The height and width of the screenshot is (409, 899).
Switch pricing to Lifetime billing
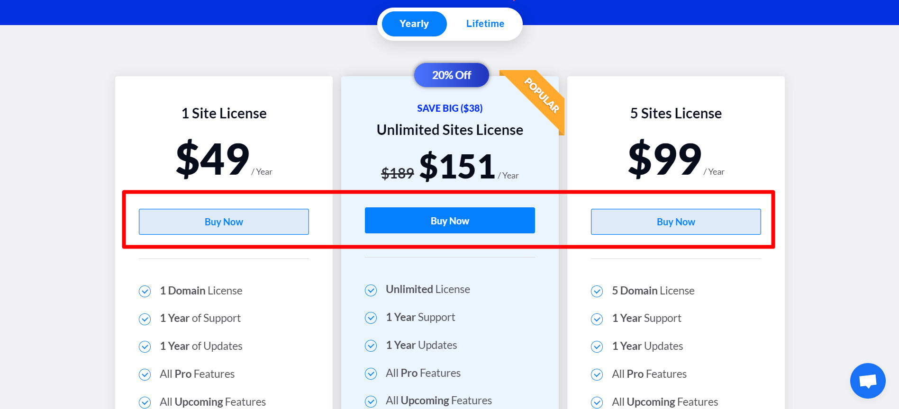click(x=485, y=24)
